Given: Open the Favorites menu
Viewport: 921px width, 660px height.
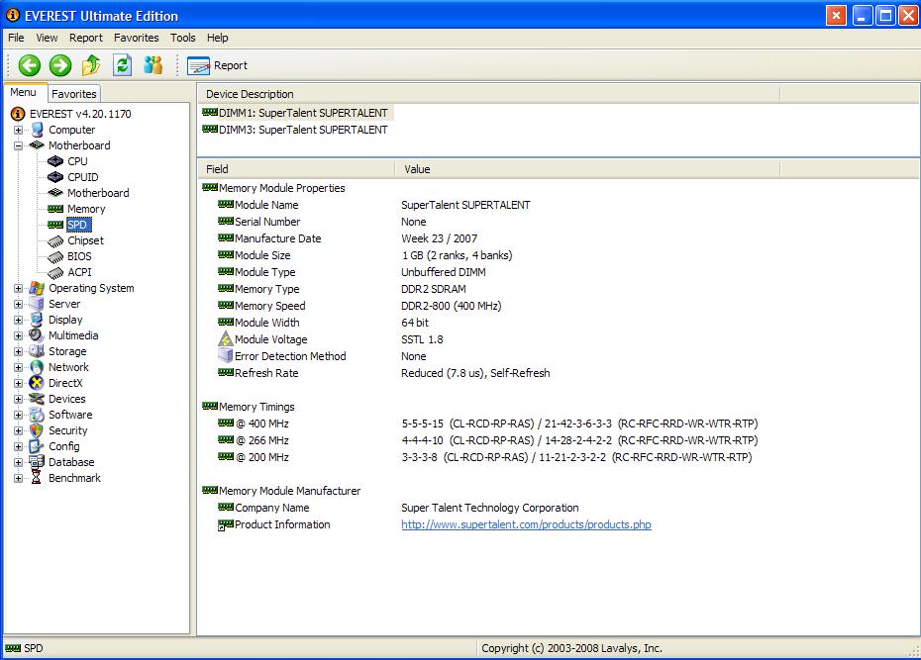Looking at the screenshot, I should pyautogui.click(x=137, y=38).
